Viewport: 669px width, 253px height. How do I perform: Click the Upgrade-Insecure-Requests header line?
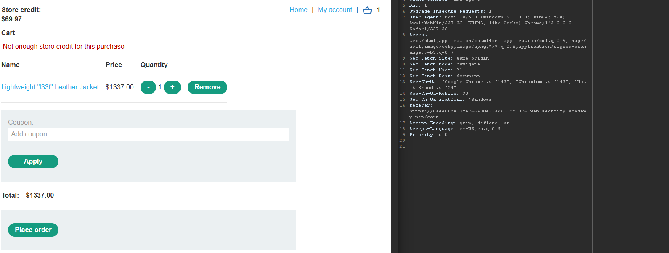point(450,11)
